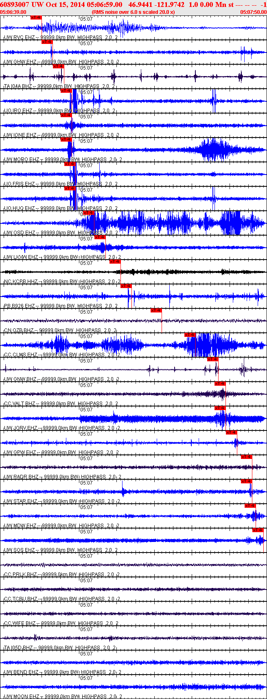Click the red pick marker on GHW trace
The image size is (267, 699).
47,42
